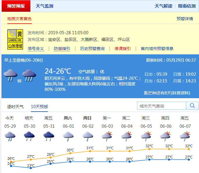
Task: Open 预警详情 warning details
Action: (185, 19)
